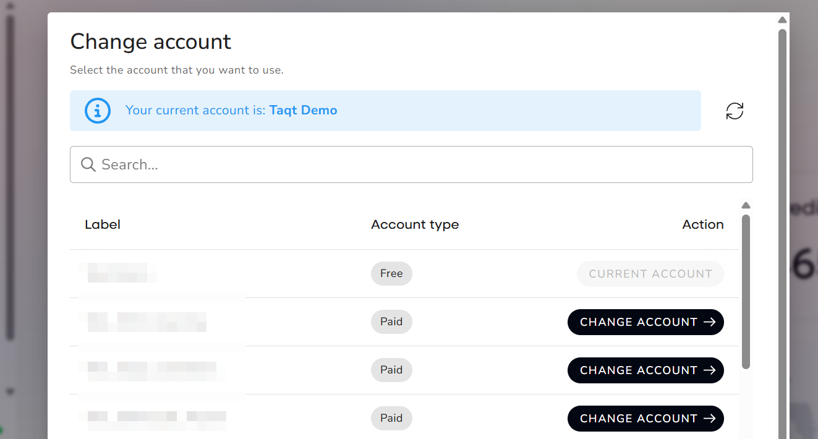
Task: Focus the Search… input field
Action: tap(411, 164)
